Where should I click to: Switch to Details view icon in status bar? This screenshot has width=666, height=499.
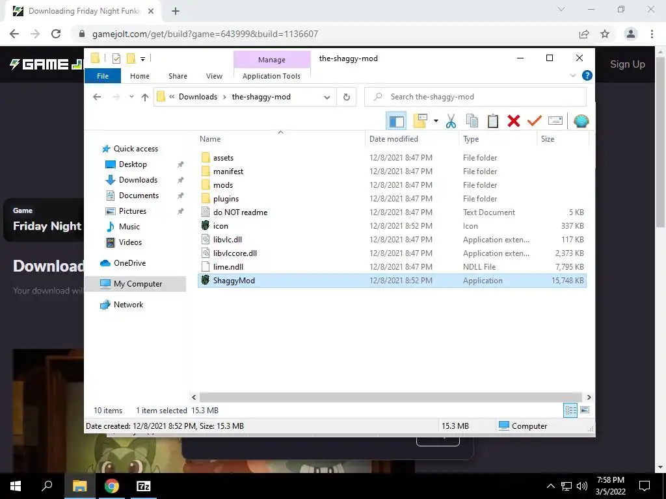click(570, 410)
